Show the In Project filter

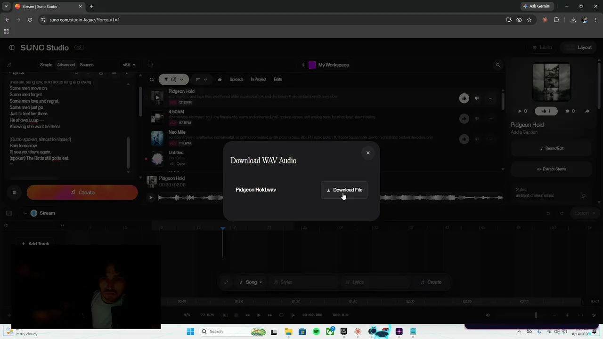258,80
